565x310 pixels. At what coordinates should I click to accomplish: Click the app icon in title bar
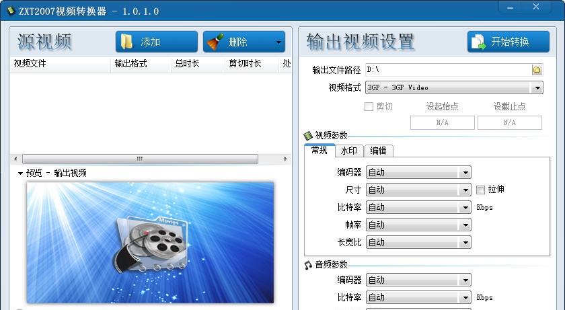point(11,11)
